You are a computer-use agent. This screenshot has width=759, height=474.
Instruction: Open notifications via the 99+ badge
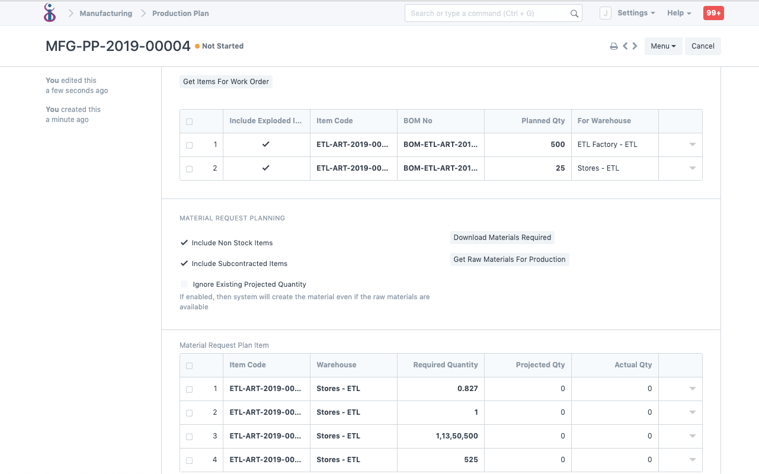tap(713, 12)
